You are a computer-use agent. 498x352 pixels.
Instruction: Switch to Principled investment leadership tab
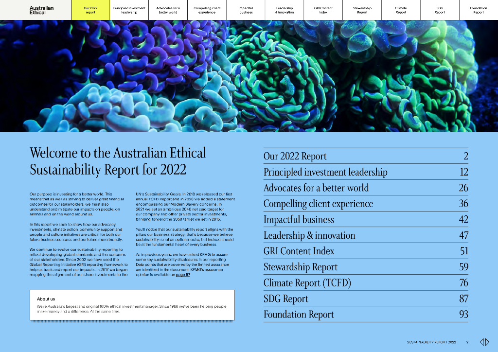pyautogui.click(x=129, y=10)
